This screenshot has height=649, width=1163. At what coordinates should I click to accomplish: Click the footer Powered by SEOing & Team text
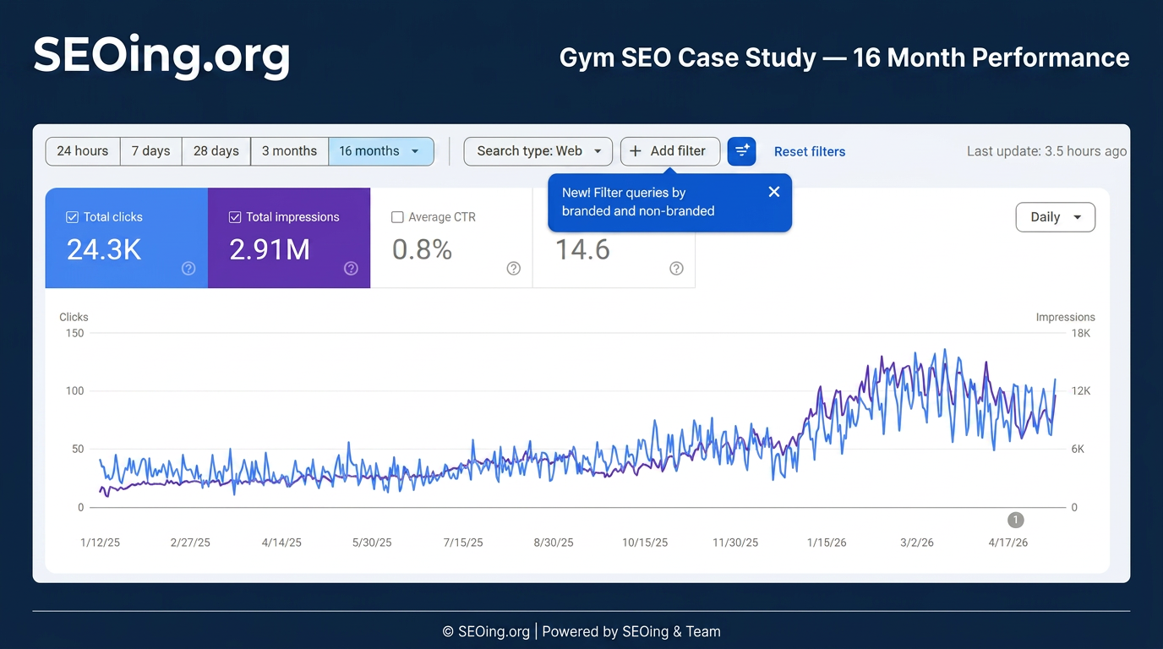click(631, 631)
